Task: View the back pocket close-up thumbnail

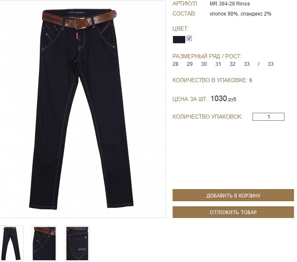Action: 77,244
